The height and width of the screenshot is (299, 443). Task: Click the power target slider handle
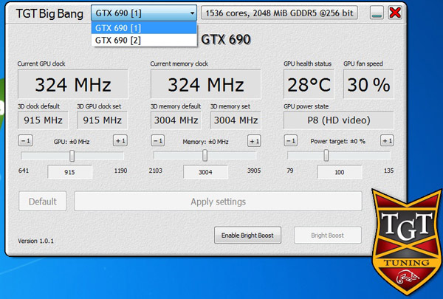(x=326, y=156)
